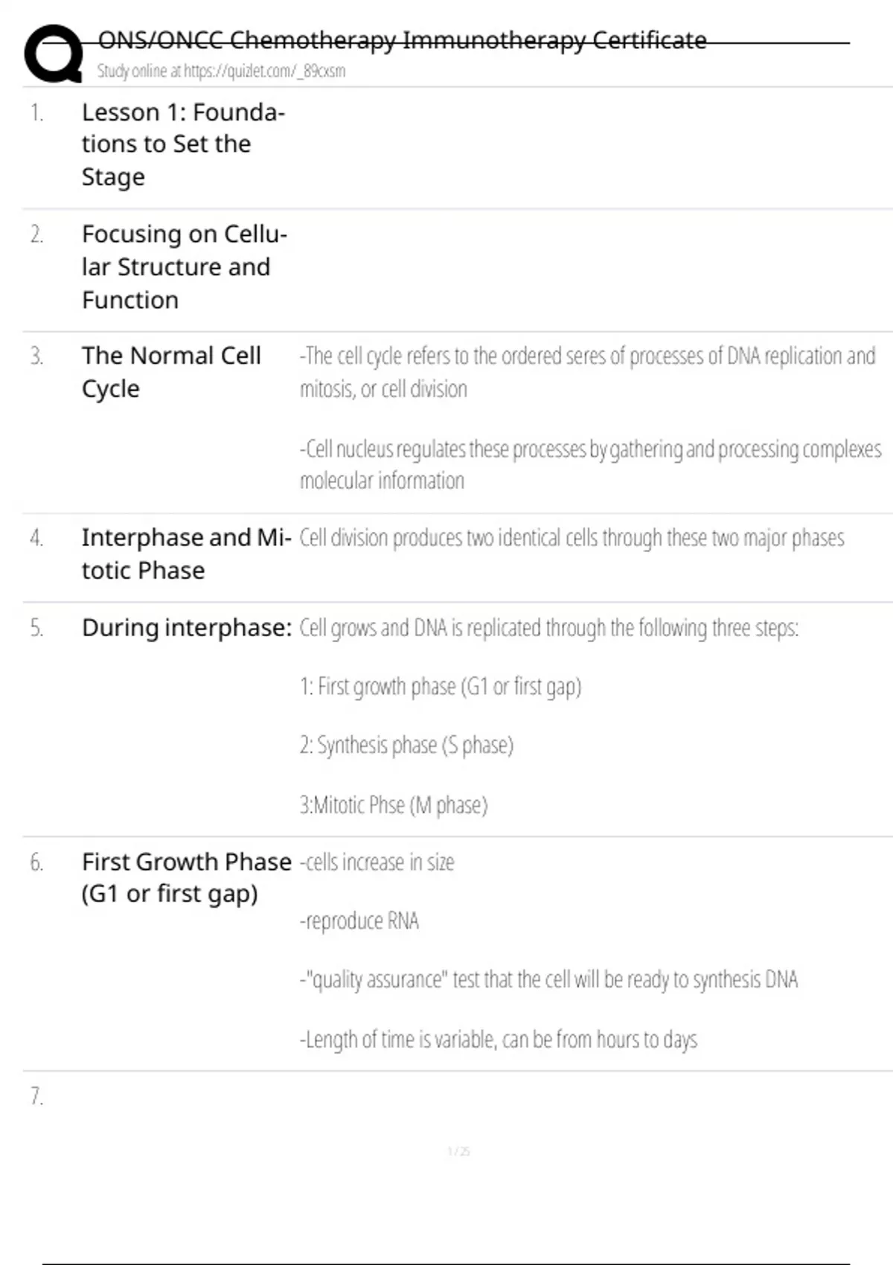This screenshot has height=1265, width=893.
Task: Click 'Length of time is variable' line
Action: click(x=498, y=1040)
